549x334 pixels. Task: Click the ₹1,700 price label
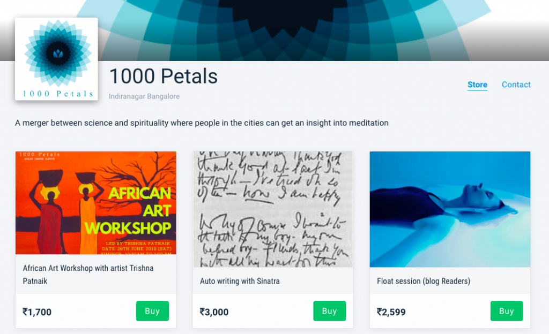tap(37, 312)
